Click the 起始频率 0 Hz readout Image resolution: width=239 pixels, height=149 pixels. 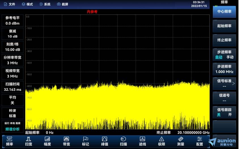tap(39, 133)
